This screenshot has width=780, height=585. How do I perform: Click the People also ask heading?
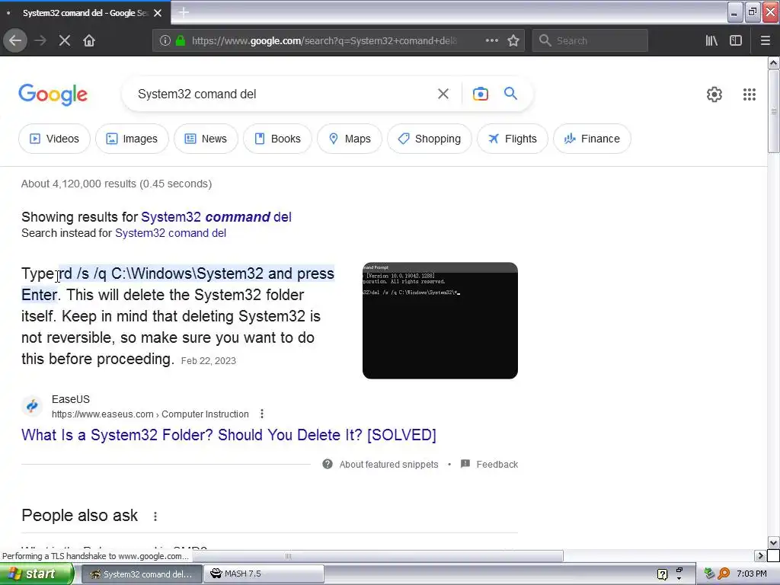79,516
